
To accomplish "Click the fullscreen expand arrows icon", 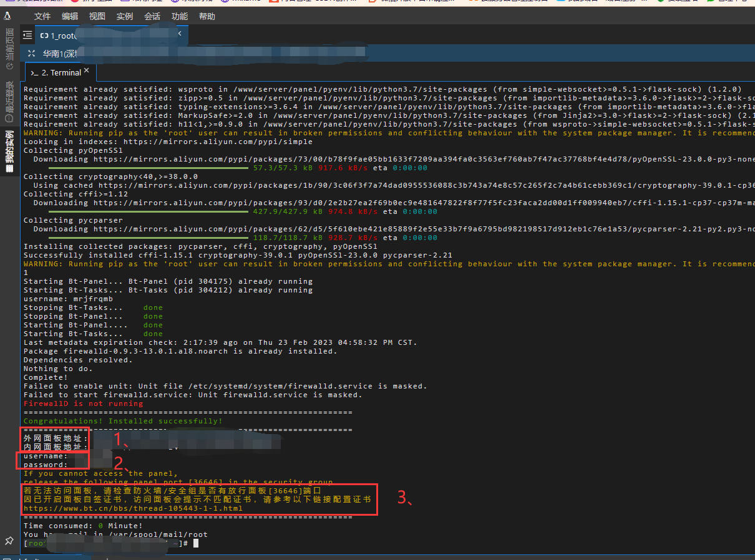I will click(32, 54).
